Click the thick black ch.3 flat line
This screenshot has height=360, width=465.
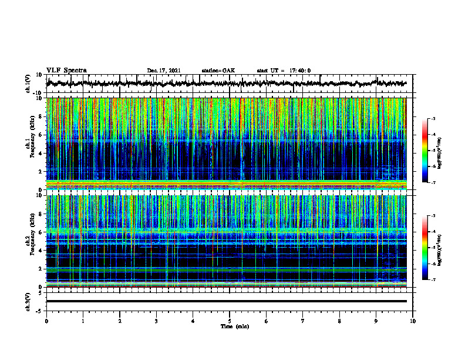tap(227, 301)
